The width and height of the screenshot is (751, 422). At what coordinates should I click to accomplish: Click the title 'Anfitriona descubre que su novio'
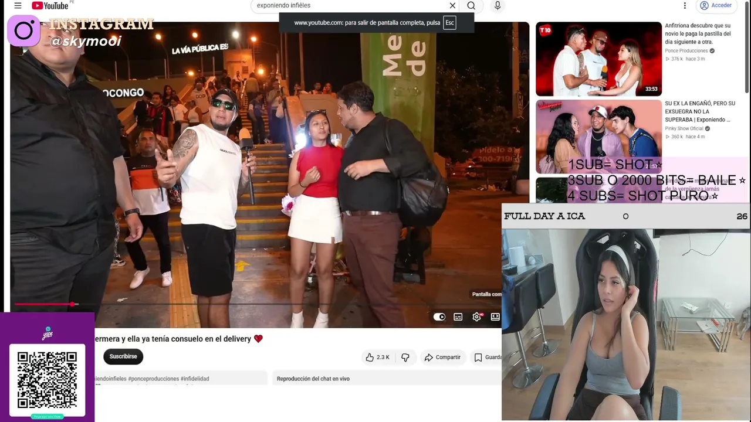tap(698, 34)
